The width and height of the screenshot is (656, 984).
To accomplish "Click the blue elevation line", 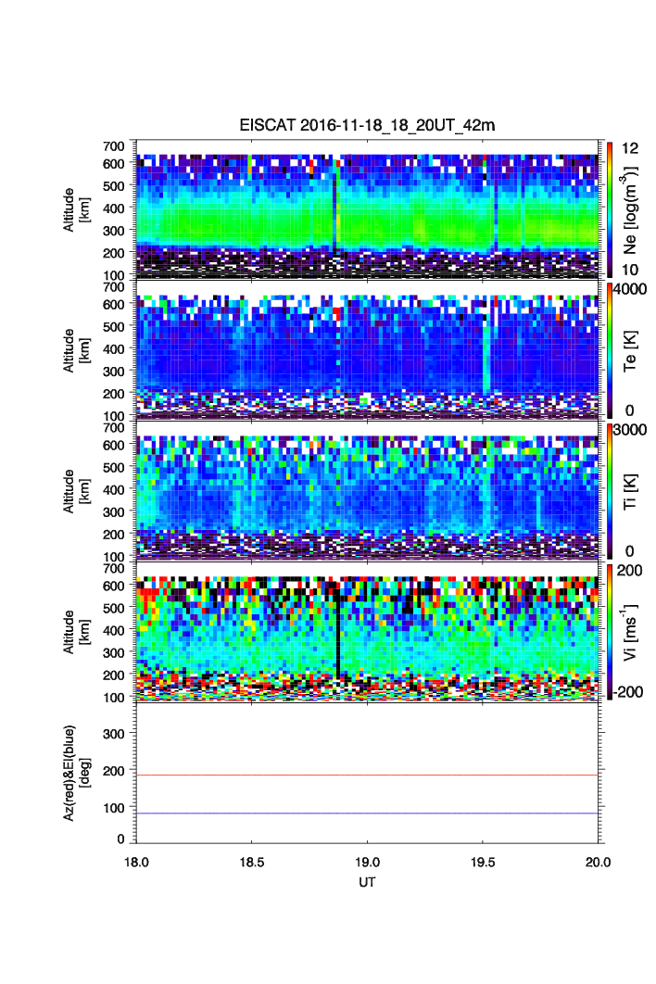I will [x=371, y=814].
